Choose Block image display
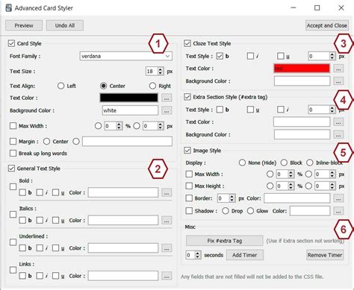Screen dimensions: 354x290 284,163
